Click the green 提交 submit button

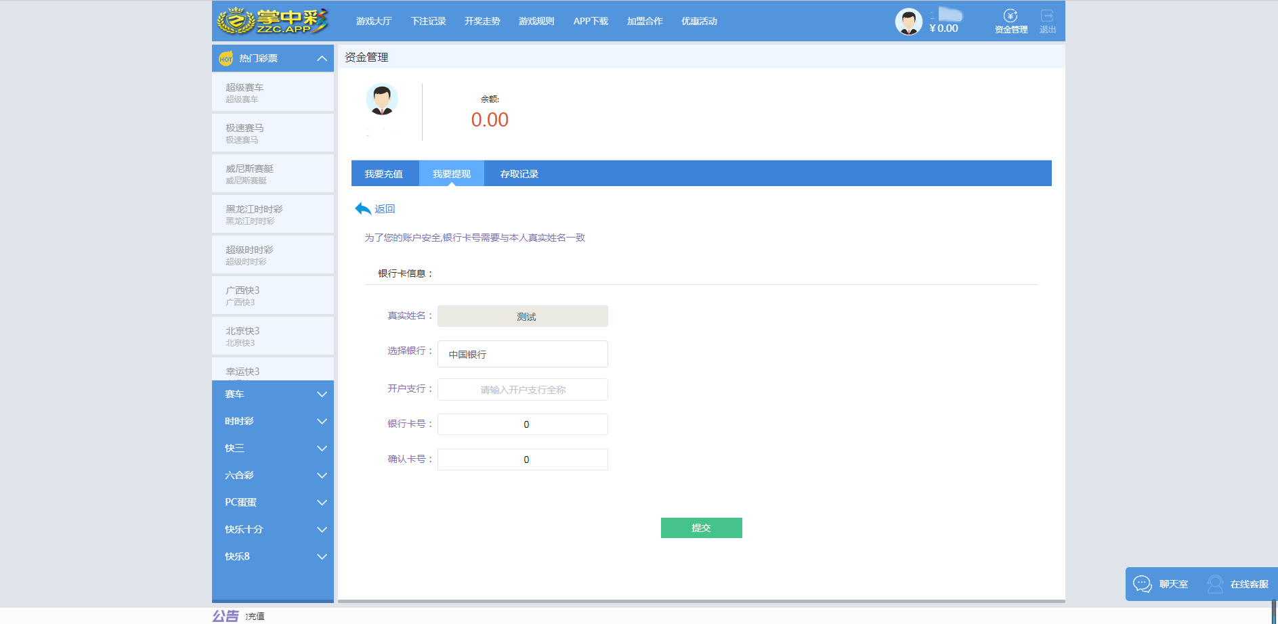pos(702,528)
